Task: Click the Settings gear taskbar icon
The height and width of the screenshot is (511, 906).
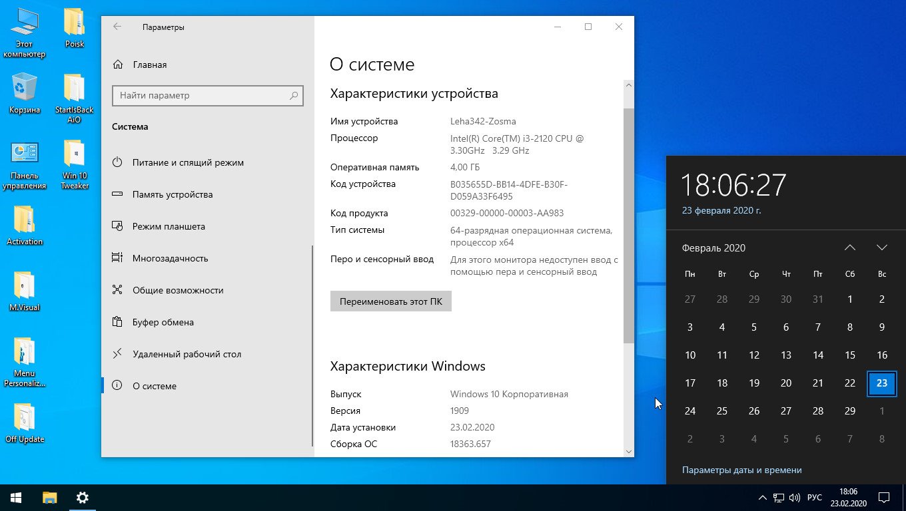Action: click(x=83, y=497)
